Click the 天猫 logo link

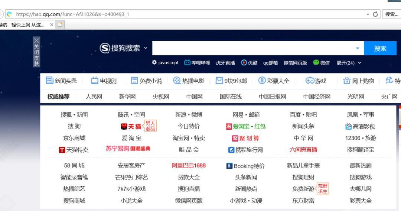[x=131, y=126]
